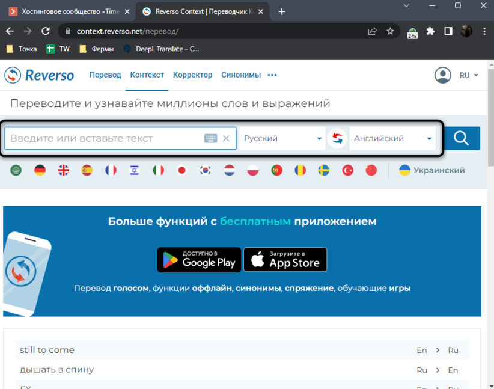Choose the Romanian flag
The image size is (494, 389).
(300, 170)
